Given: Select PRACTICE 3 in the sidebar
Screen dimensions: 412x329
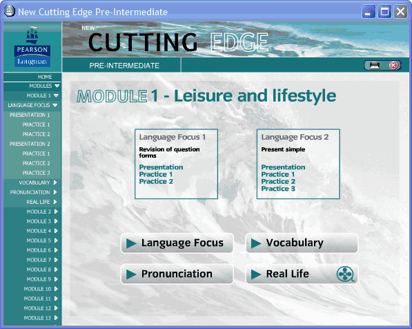Looking at the screenshot, I should 36,173.
